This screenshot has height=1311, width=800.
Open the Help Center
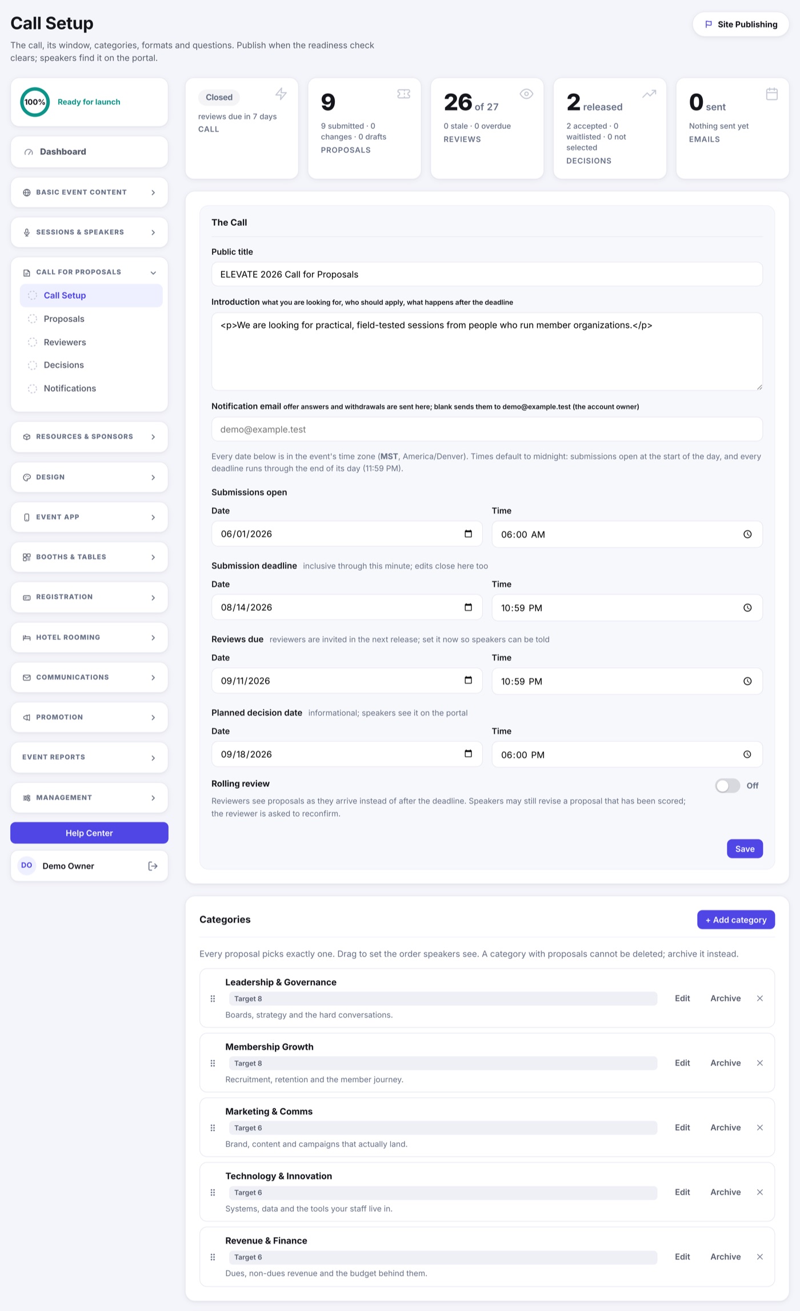coord(89,833)
